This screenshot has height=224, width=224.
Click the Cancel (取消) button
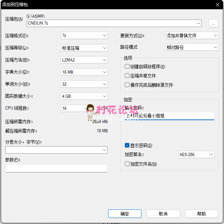163,214
